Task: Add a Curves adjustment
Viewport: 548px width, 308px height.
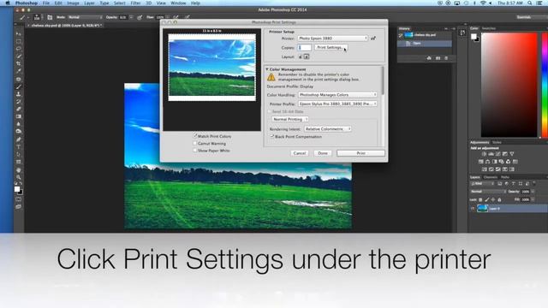Action: click(x=498, y=154)
